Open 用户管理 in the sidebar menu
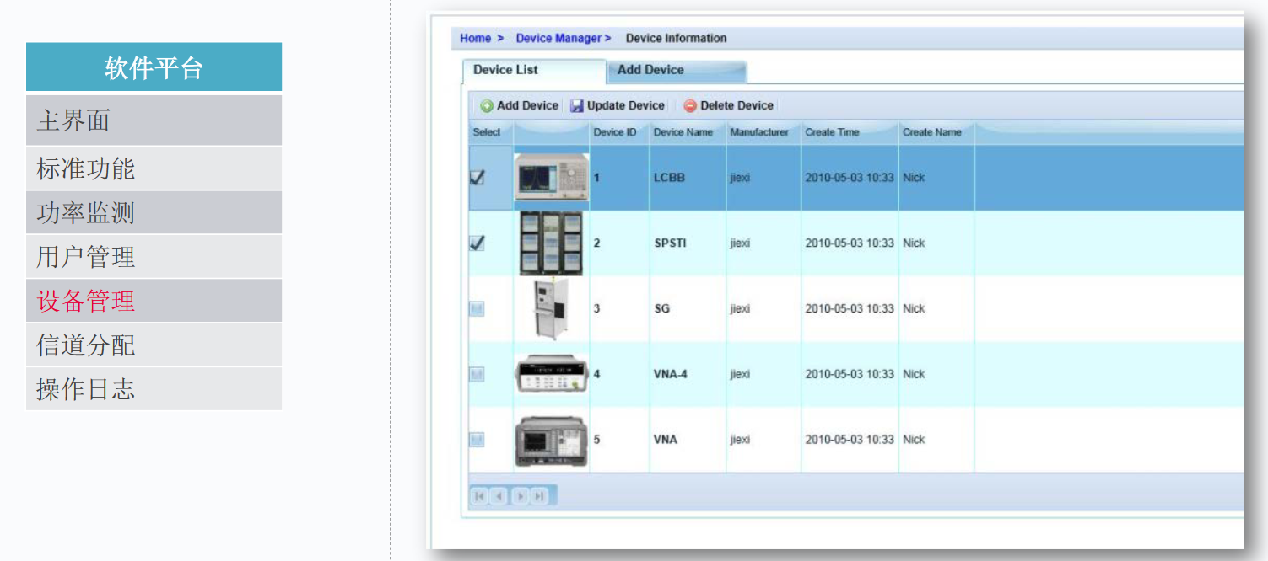 [154, 257]
